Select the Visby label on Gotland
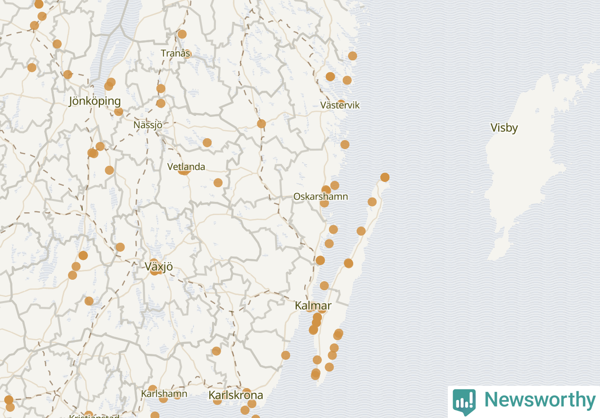Screen dimensions: 600x418 click(504, 128)
